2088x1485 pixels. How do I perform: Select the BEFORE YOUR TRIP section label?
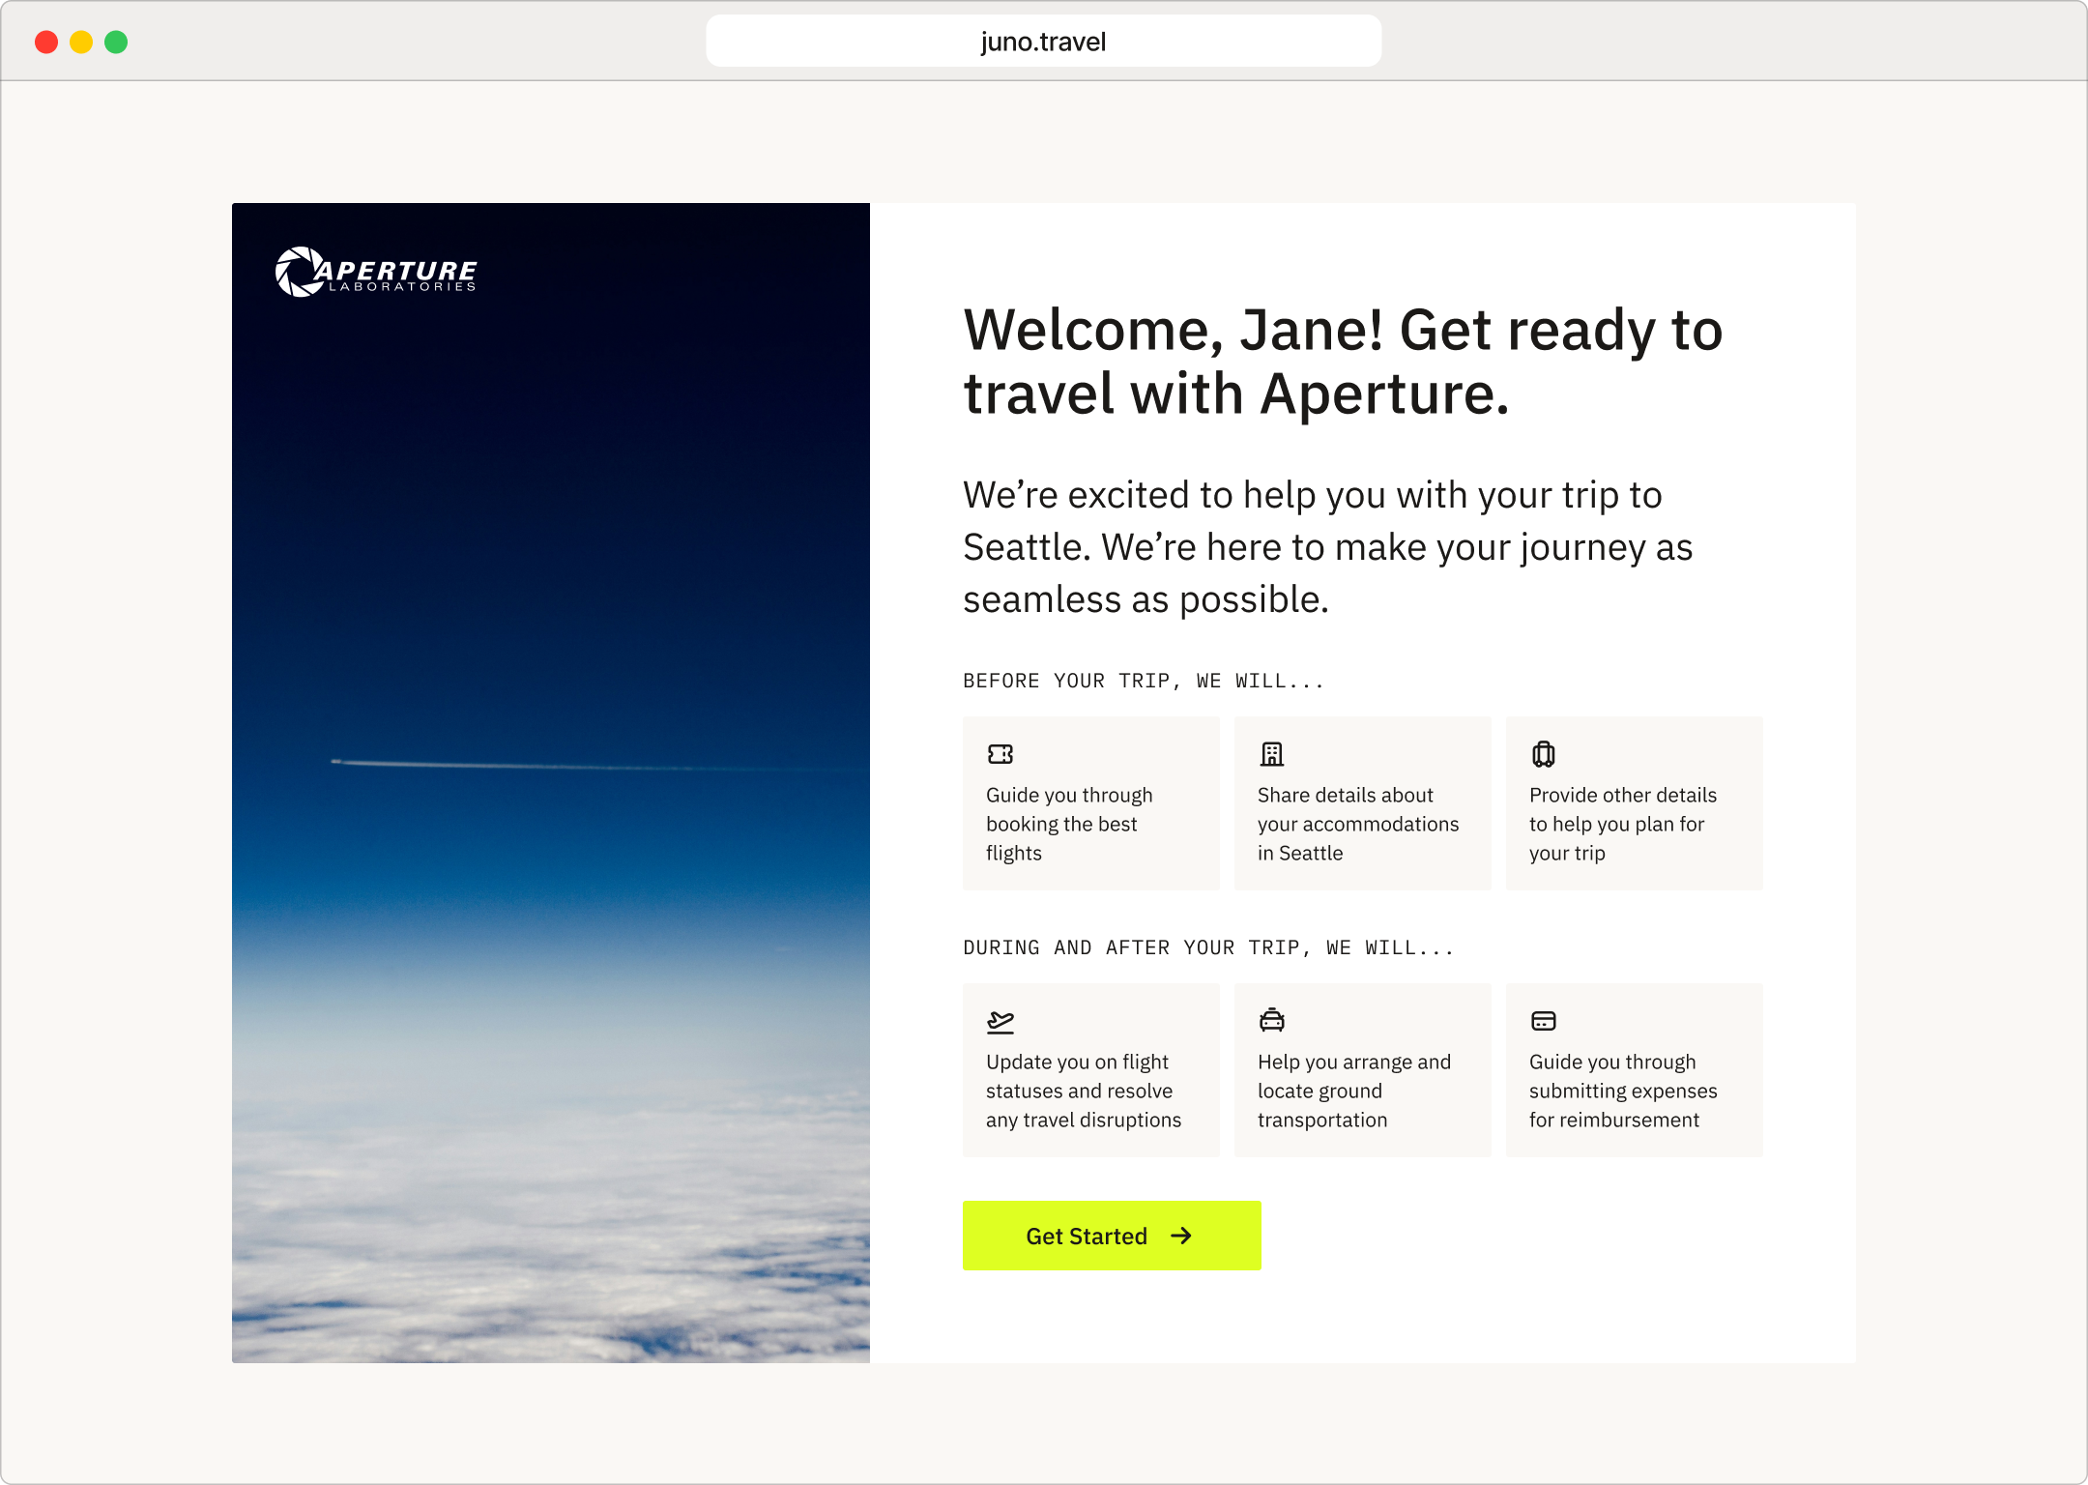(1144, 680)
